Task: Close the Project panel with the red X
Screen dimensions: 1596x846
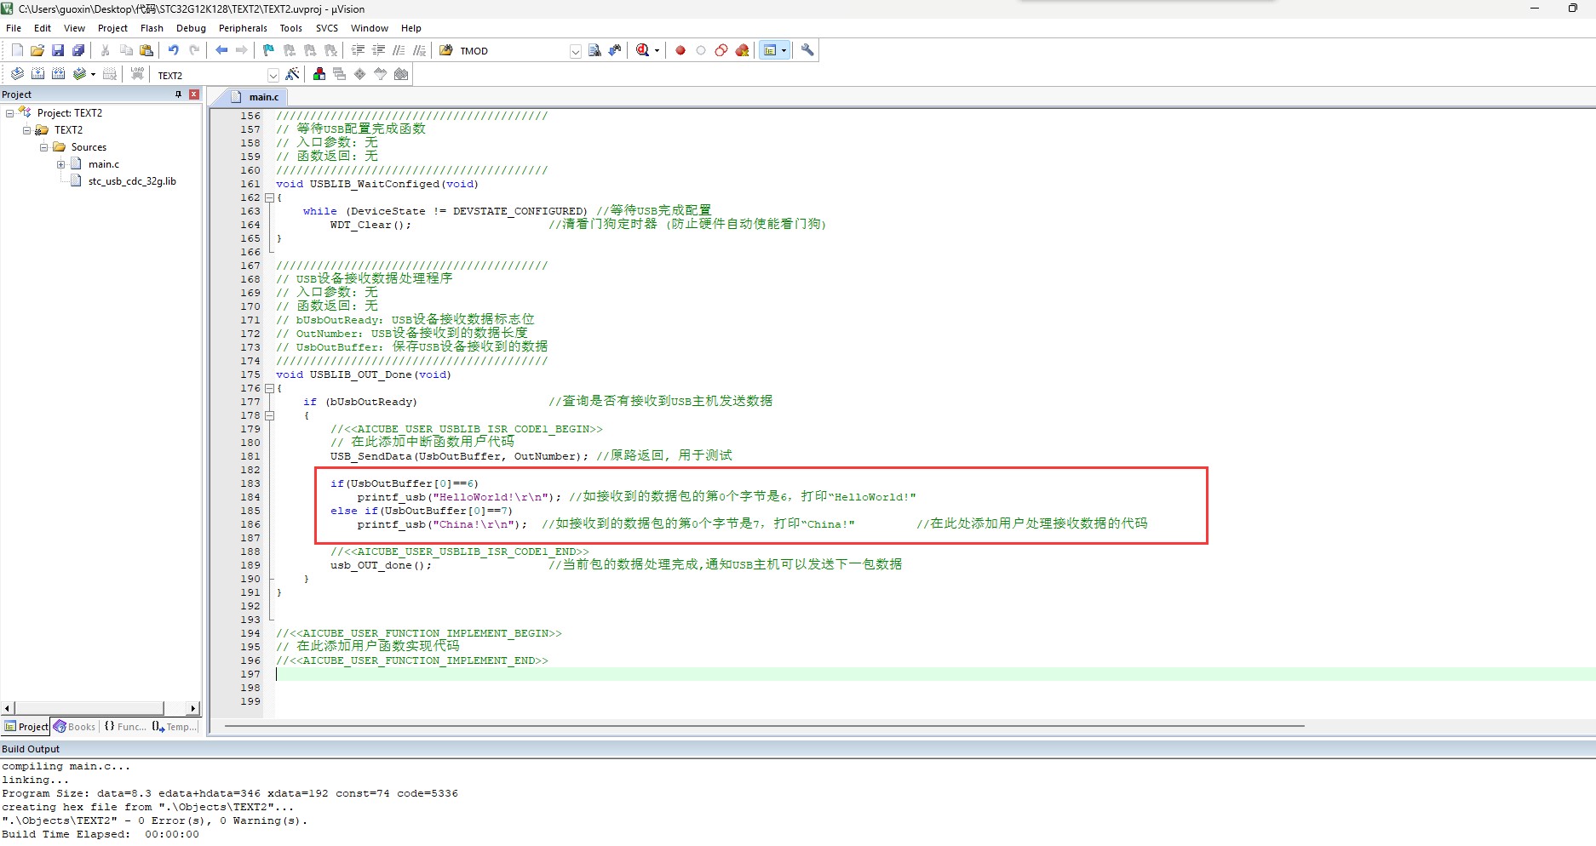Action: [194, 94]
